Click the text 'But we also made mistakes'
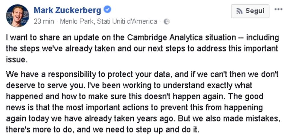286x135 pixels. point(229,118)
